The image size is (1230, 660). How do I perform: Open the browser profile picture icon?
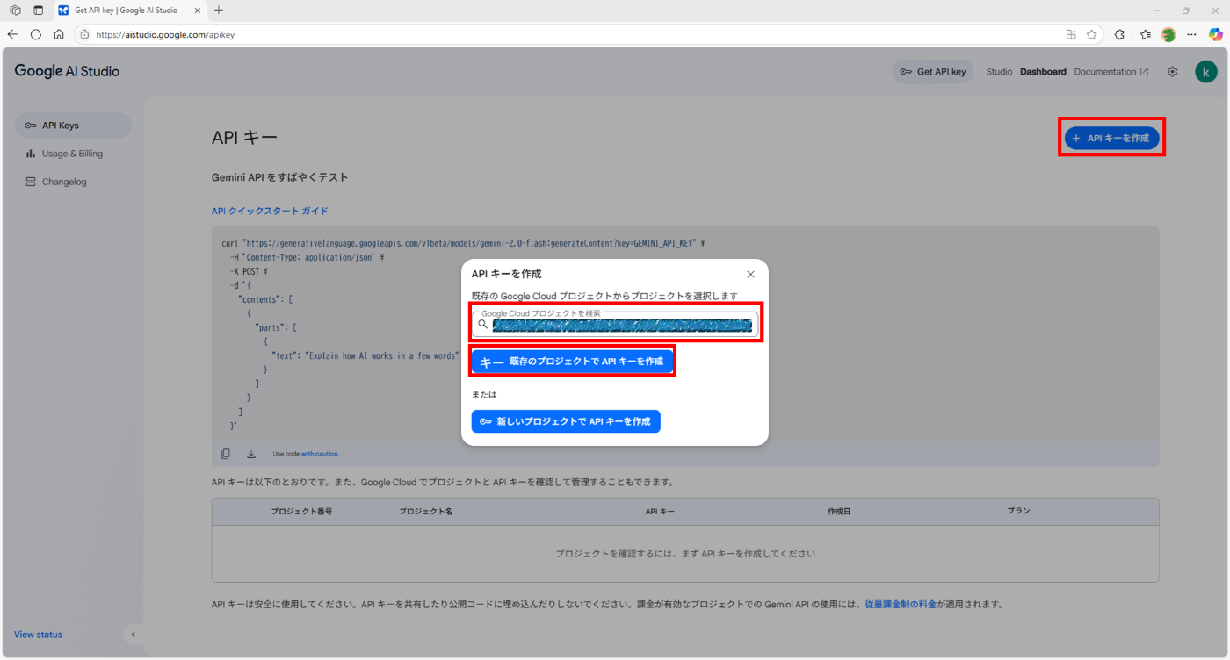point(1168,34)
